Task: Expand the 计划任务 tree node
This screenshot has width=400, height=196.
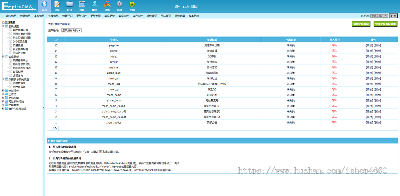Action: click(3, 91)
